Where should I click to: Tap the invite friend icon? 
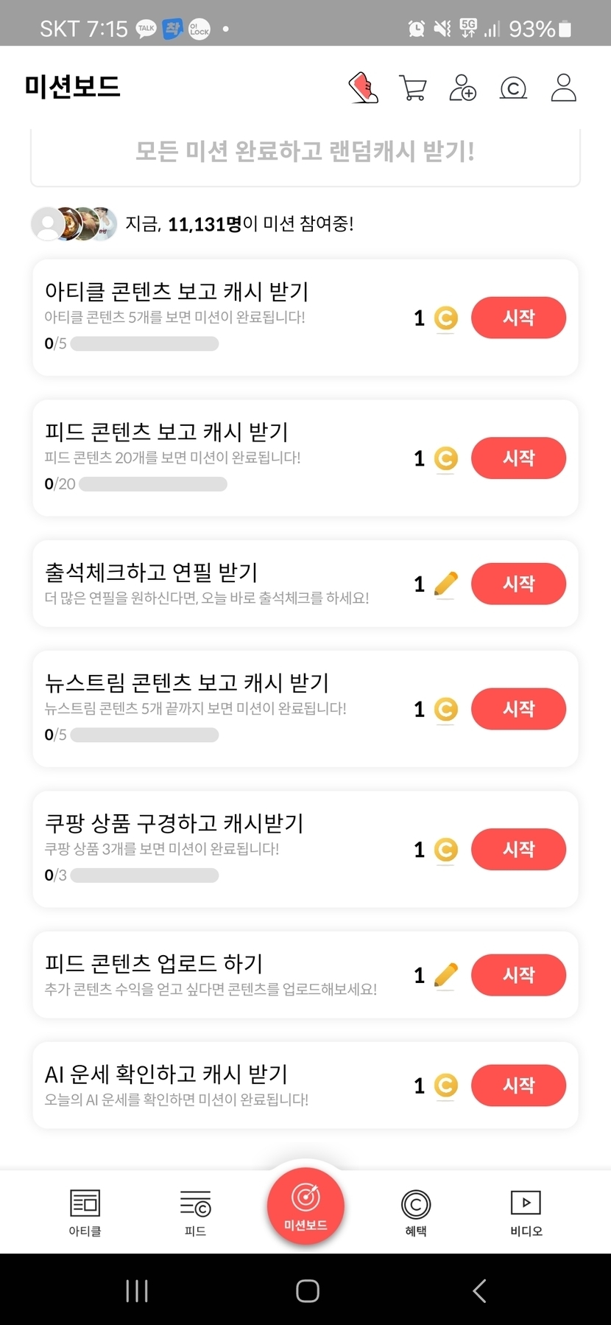(x=462, y=88)
